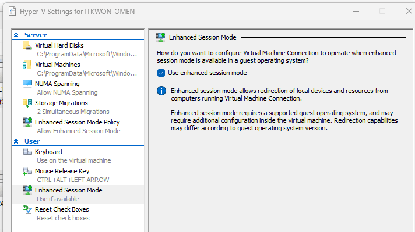The height and width of the screenshot is (232, 415).
Task: Click Virtual Hard Disks path C:\ProgramData text
Action: pos(87,55)
